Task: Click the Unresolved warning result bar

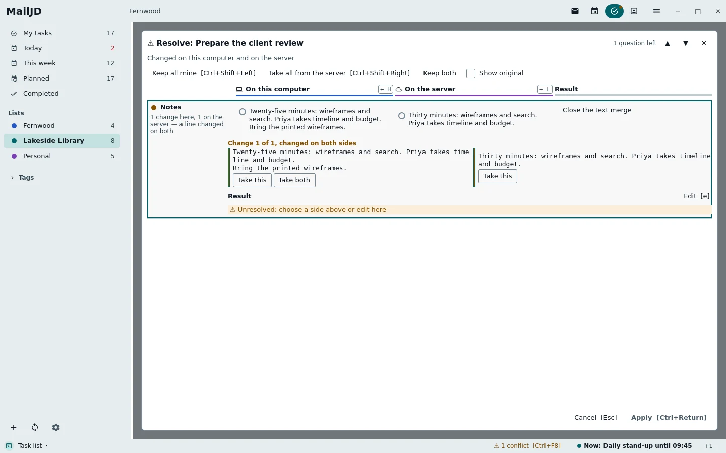Action: (x=469, y=210)
